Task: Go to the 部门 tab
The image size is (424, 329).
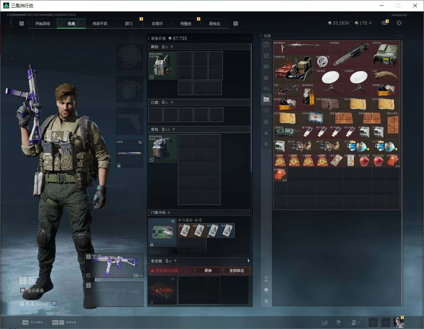Action: click(129, 23)
